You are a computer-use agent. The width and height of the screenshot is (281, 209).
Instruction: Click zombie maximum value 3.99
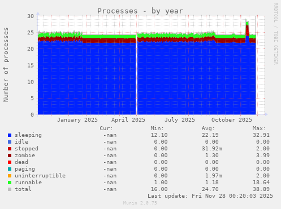pos(263,155)
